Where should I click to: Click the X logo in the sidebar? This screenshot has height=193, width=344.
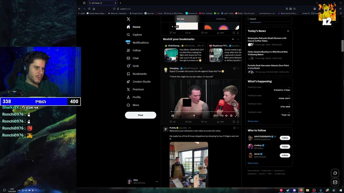(128, 19)
